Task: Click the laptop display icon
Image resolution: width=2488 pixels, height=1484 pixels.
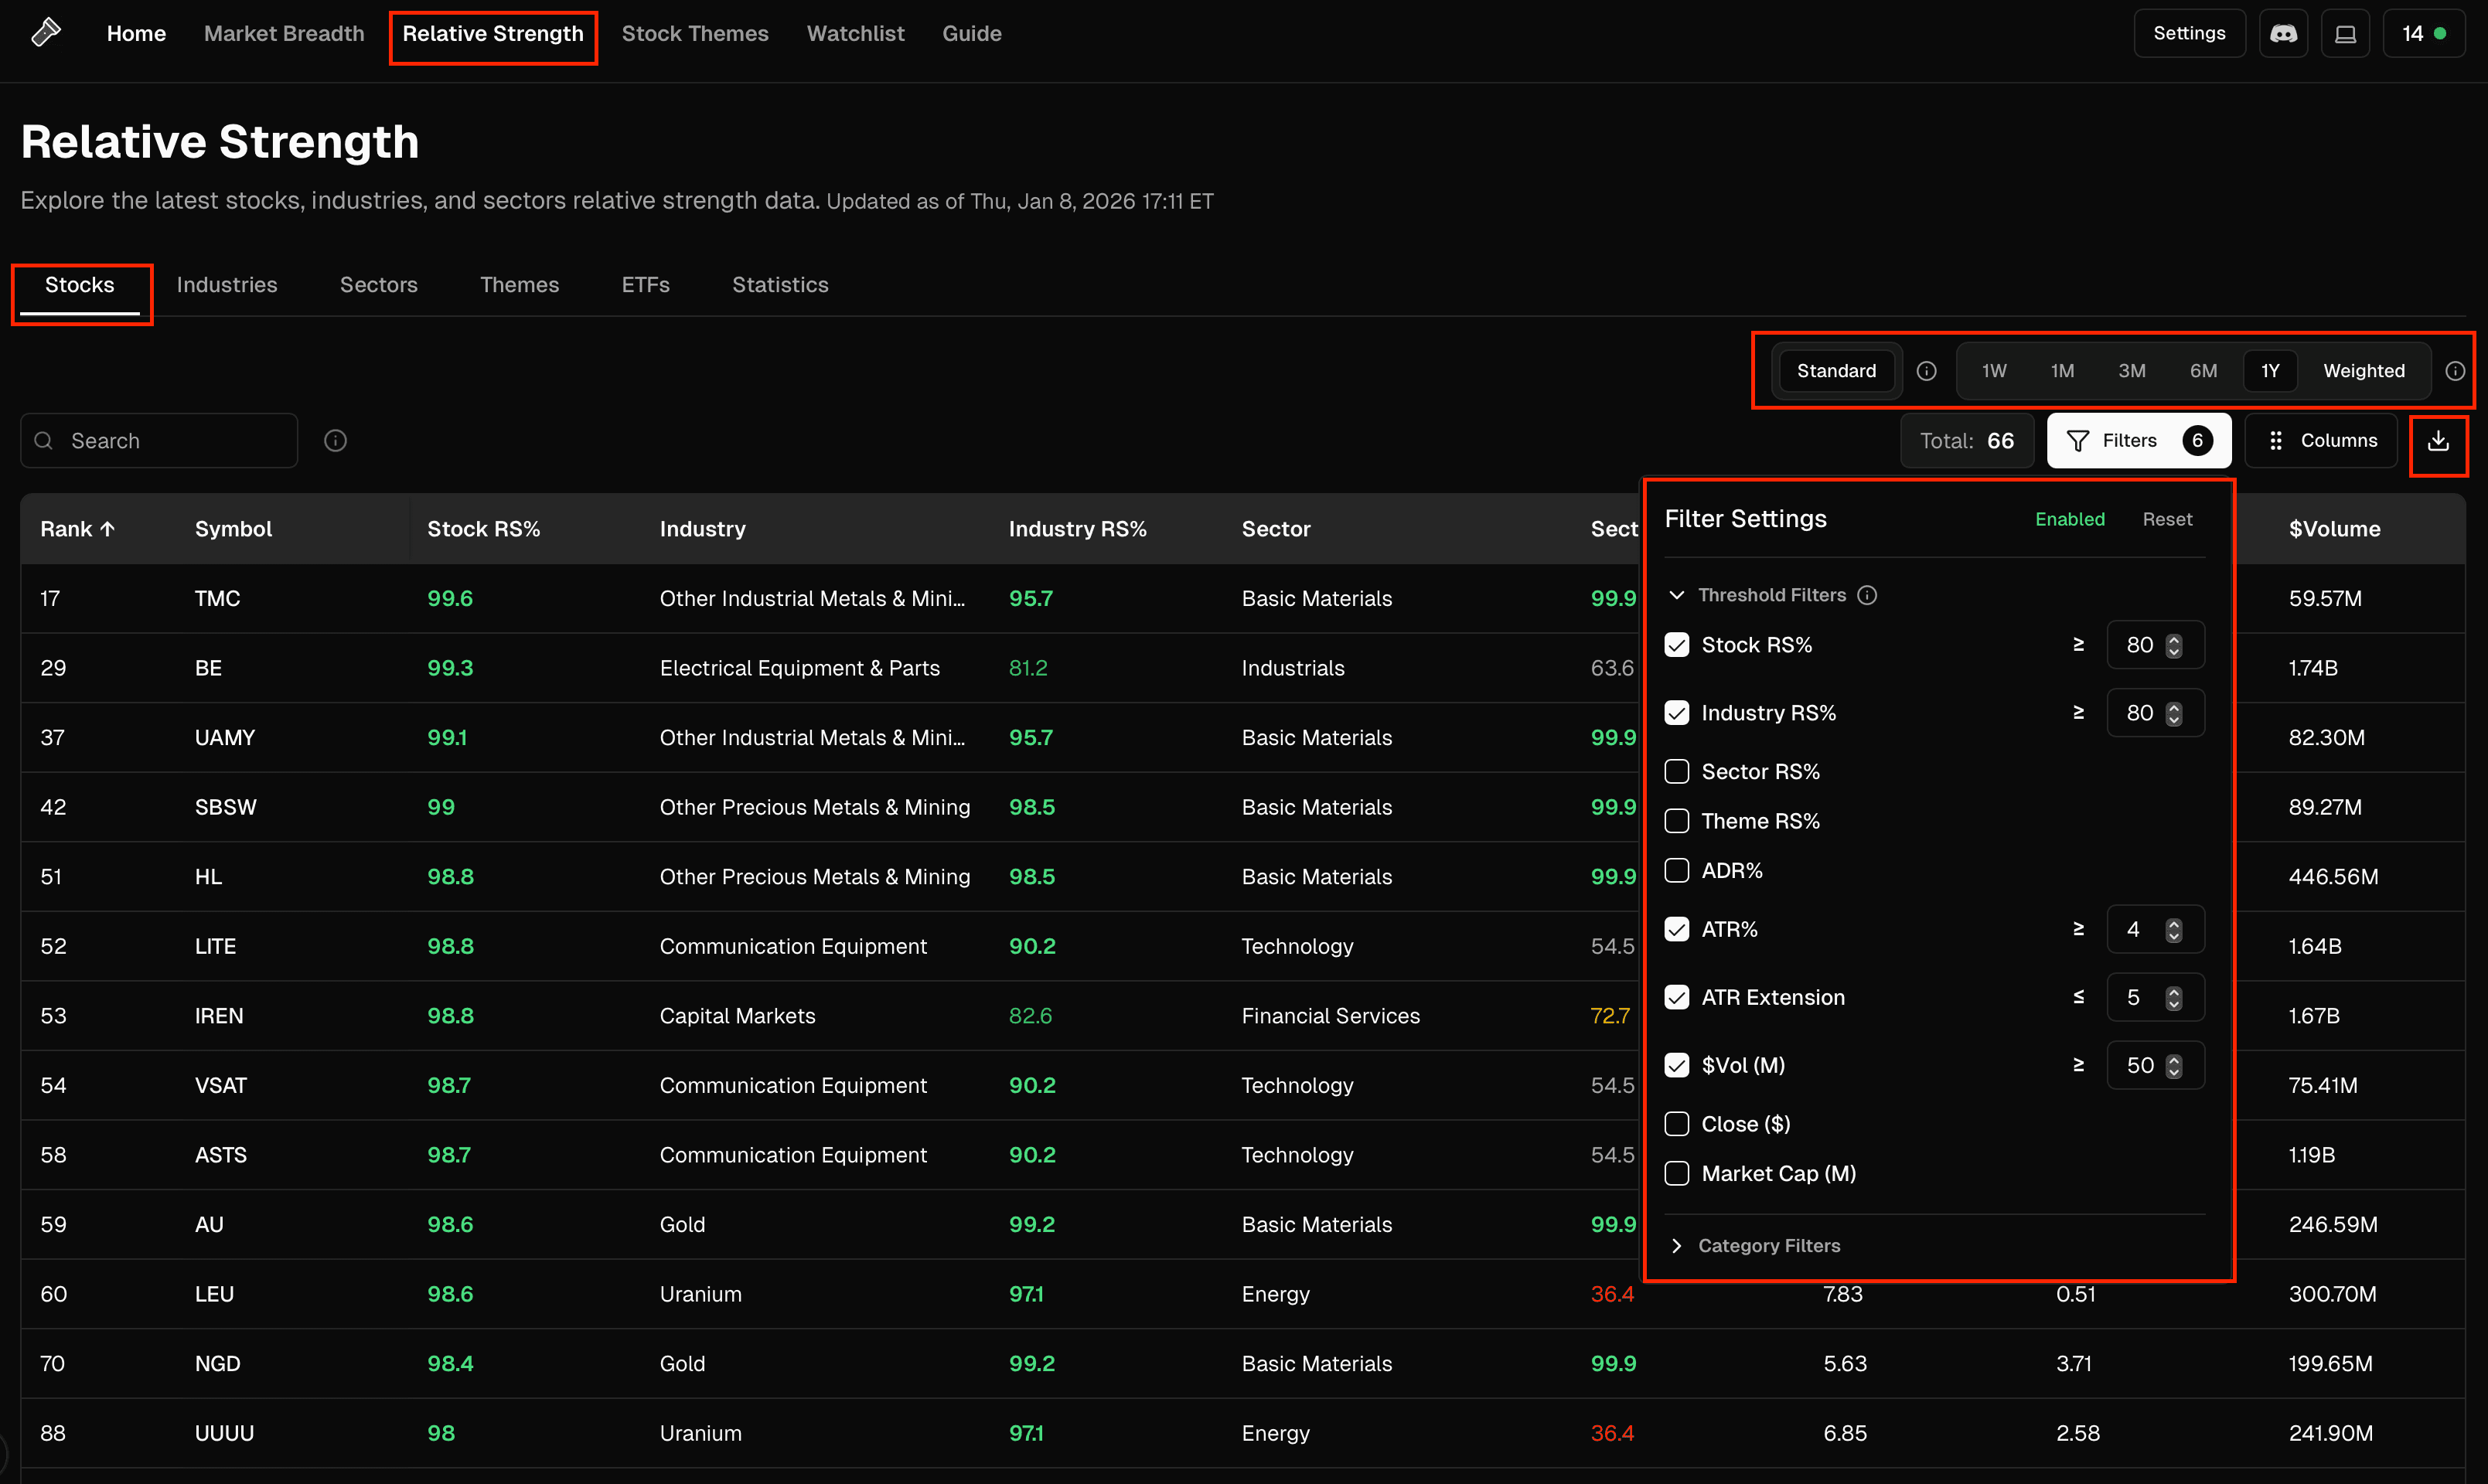Action: [2345, 33]
